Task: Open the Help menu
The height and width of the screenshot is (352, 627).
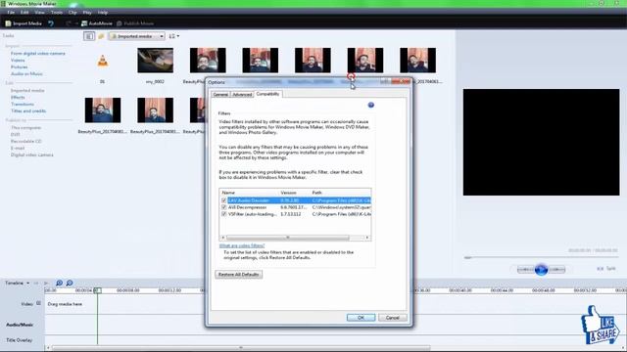Action: tap(103, 13)
